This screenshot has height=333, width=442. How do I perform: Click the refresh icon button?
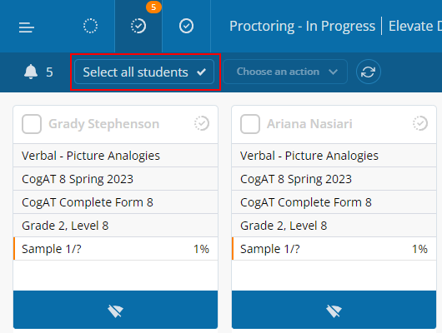(368, 72)
